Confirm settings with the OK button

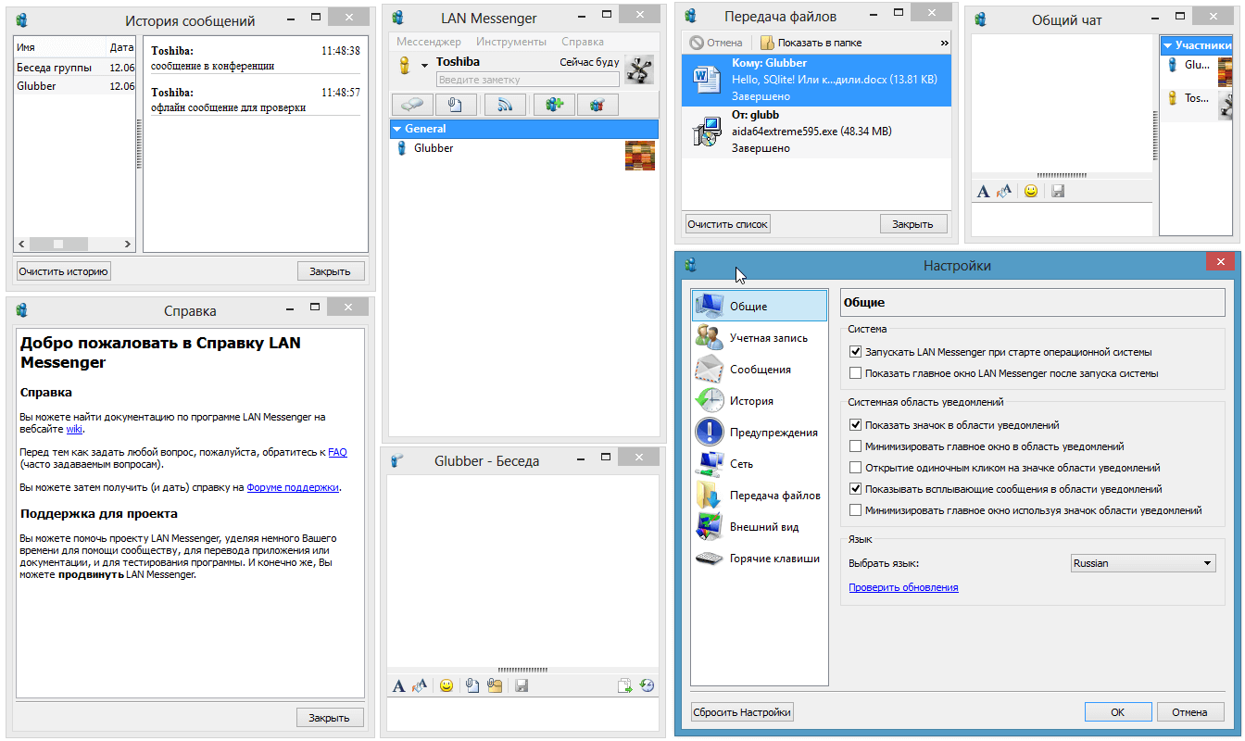[1118, 712]
